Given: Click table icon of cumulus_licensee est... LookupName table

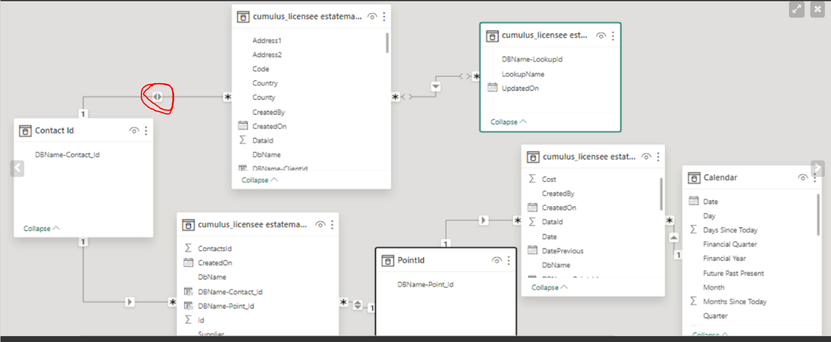Looking at the screenshot, I should [492, 35].
